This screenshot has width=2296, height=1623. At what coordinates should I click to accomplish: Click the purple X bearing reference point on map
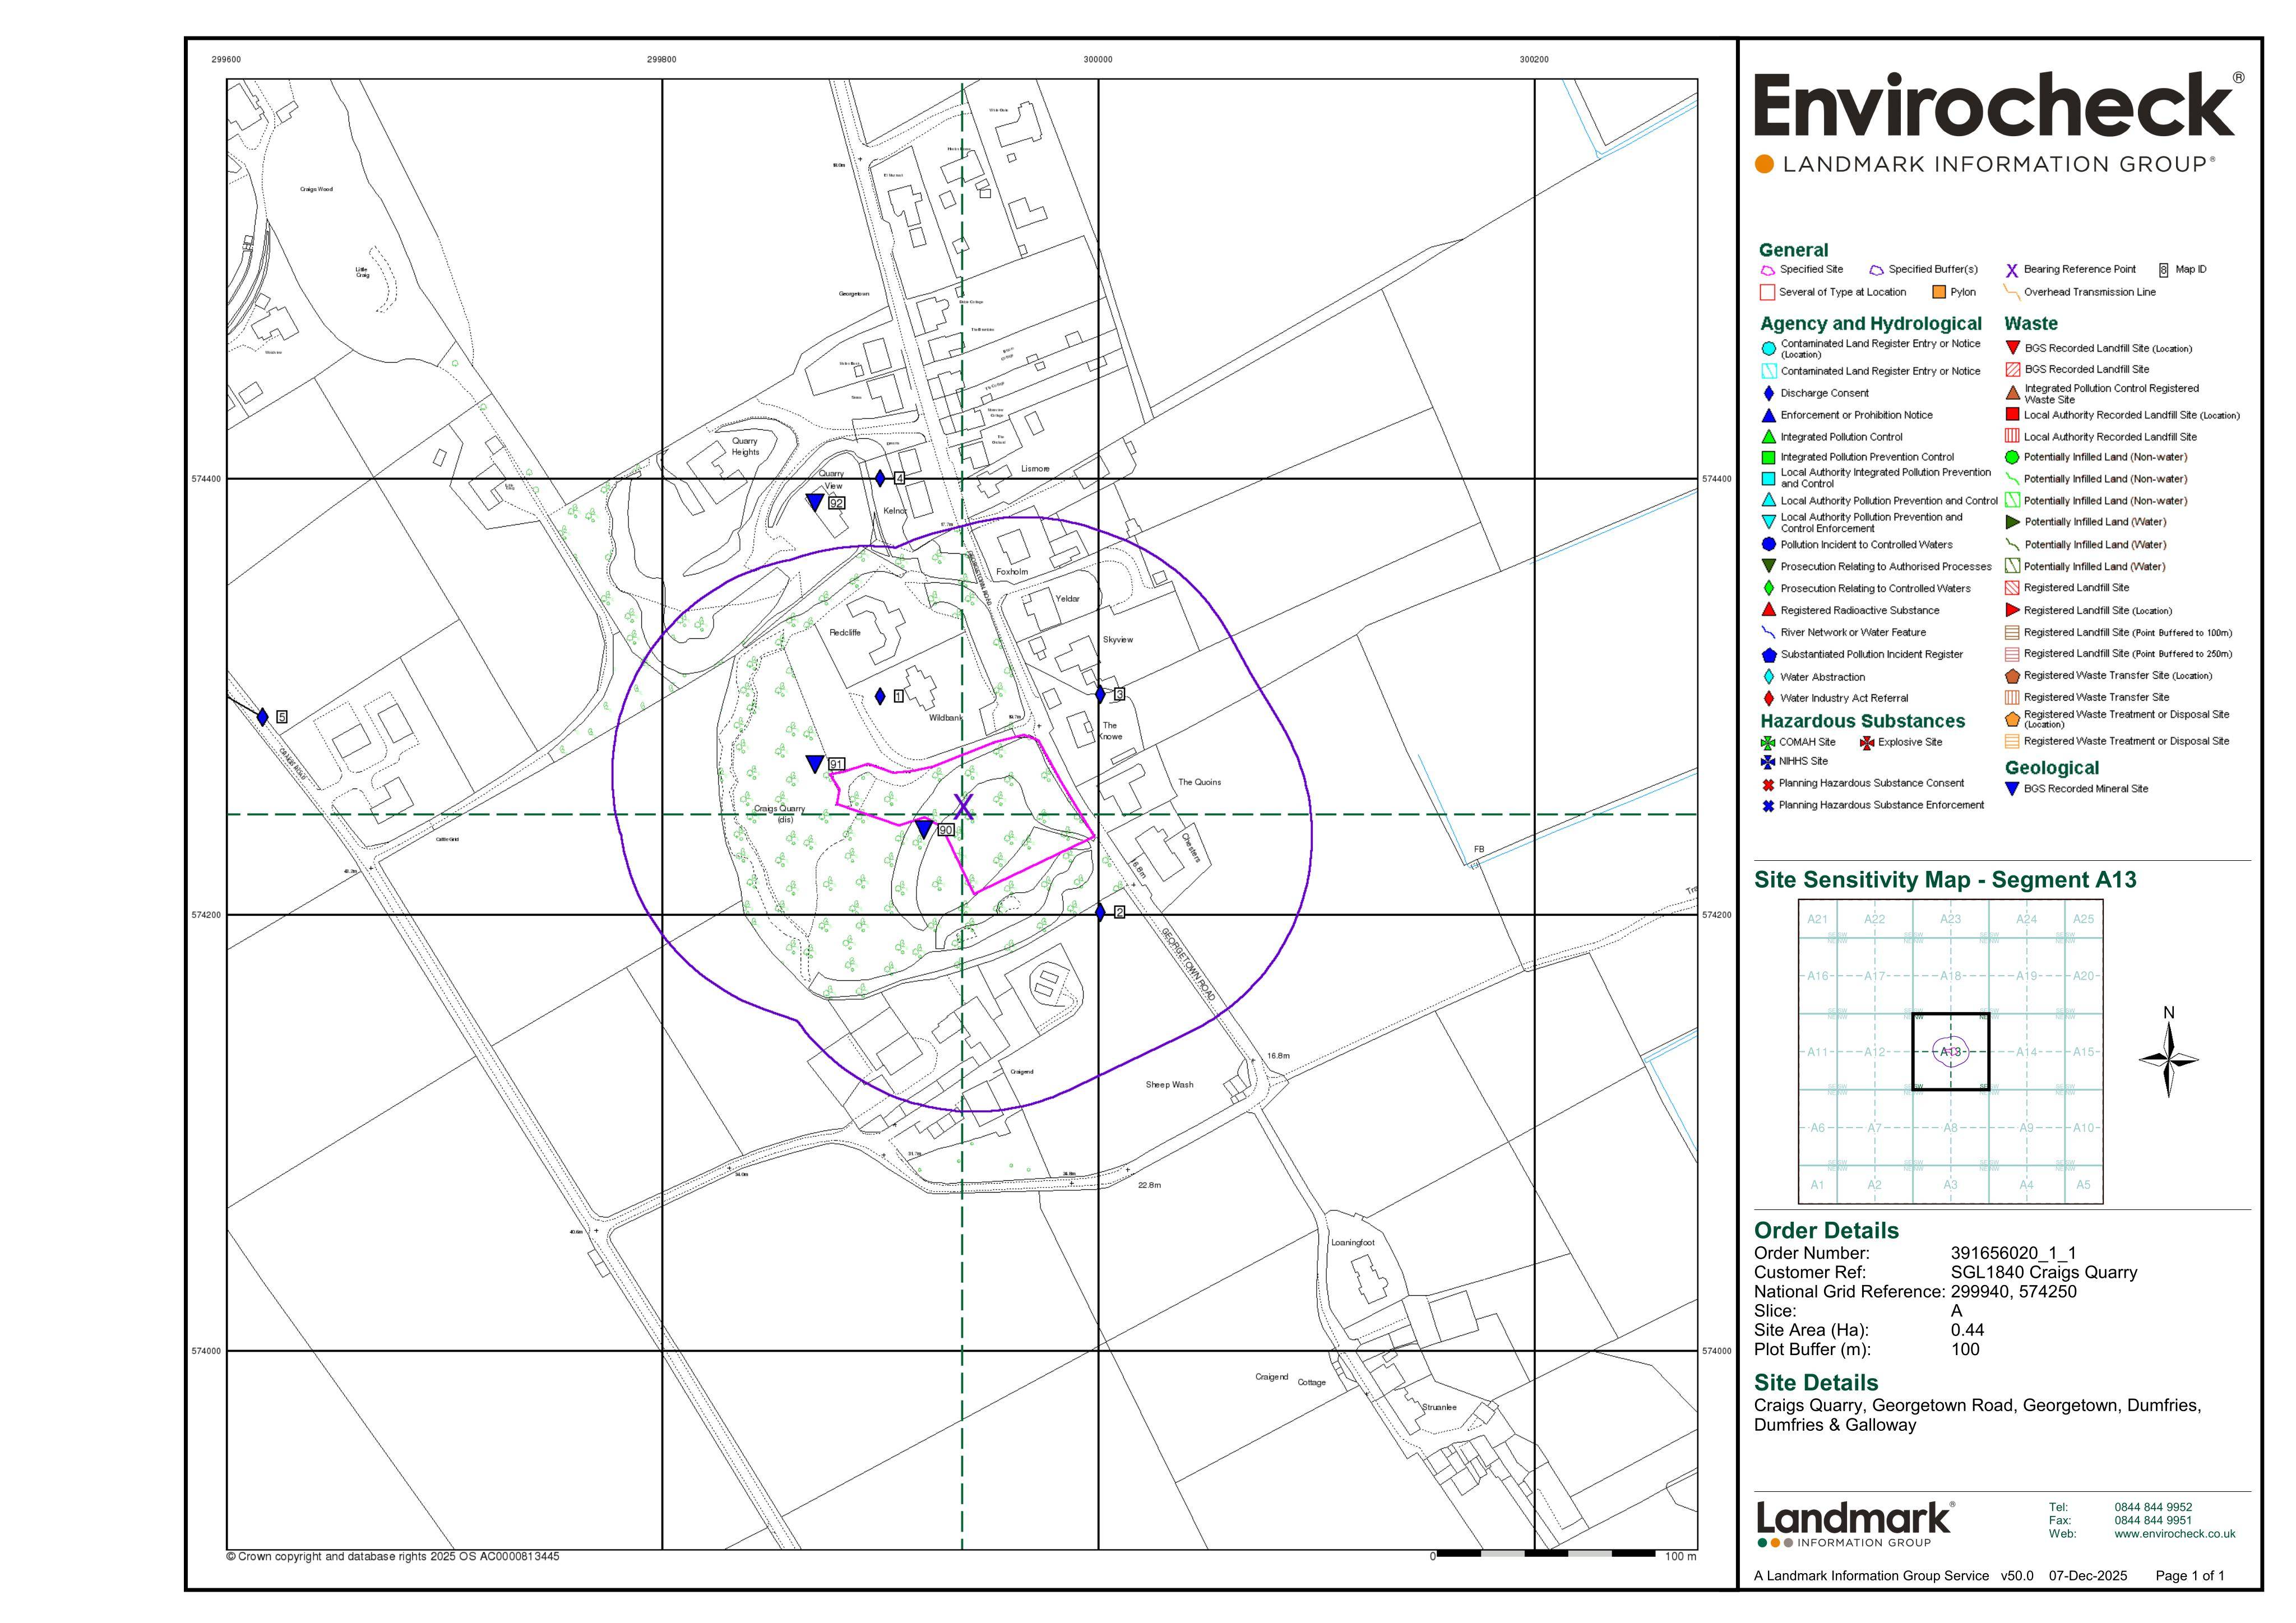963,807
